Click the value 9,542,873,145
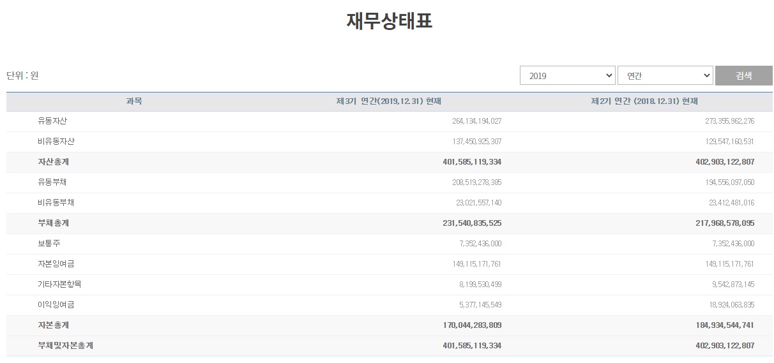 [734, 285]
